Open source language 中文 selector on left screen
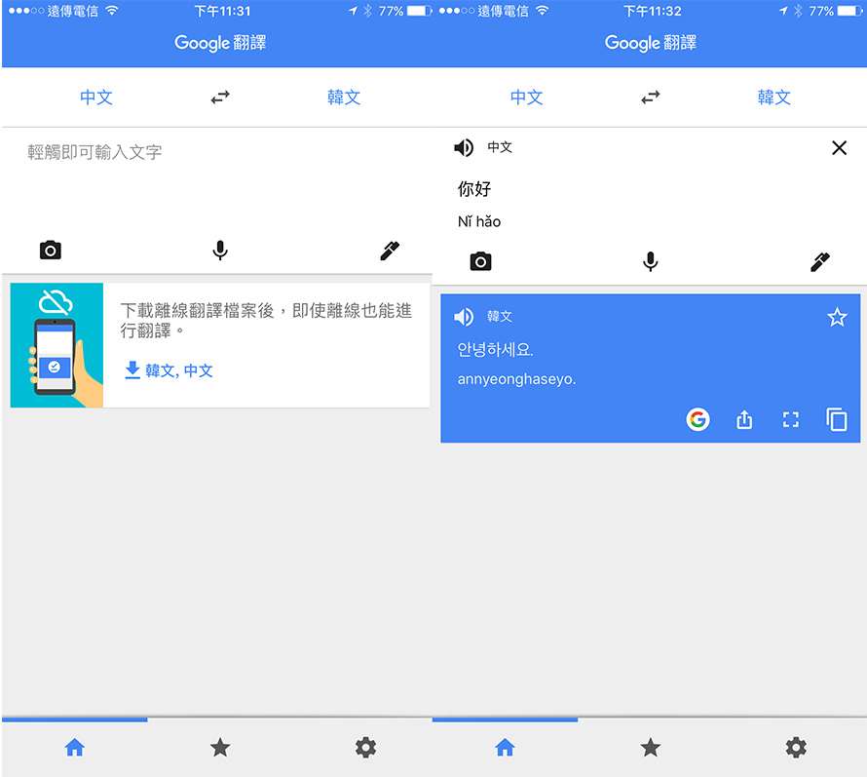Image resolution: width=867 pixels, height=777 pixels. click(x=96, y=97)
